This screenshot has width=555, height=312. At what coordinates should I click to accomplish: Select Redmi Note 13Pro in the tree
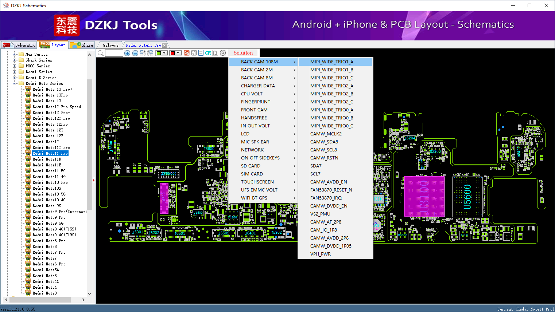[x=50, y=95]
